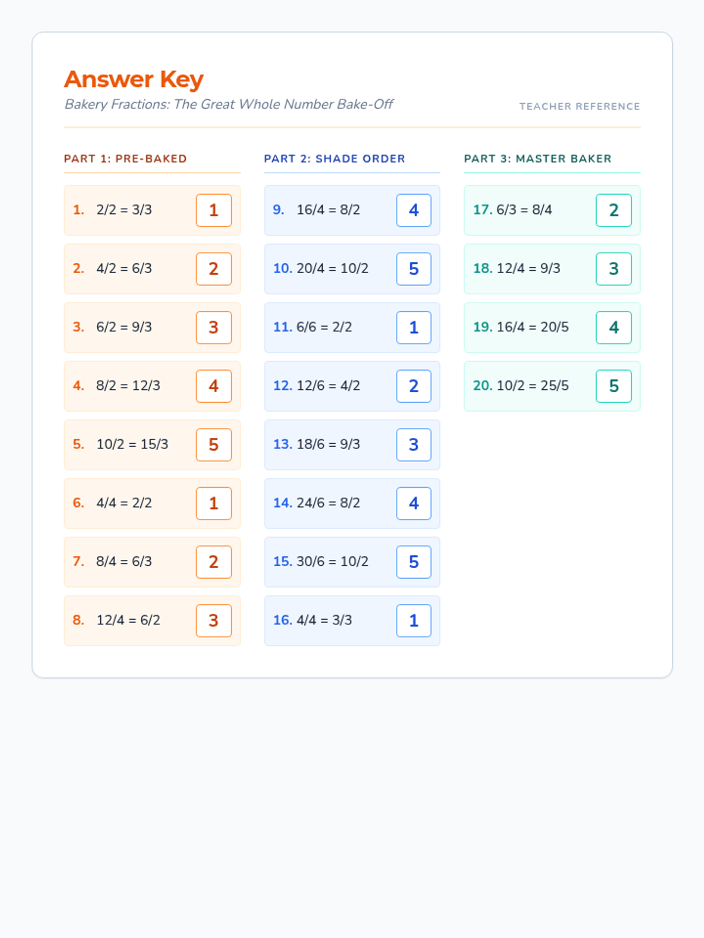Click answer box for question 5
This screenshot has height=938, width=704.
tap(214, 445)
